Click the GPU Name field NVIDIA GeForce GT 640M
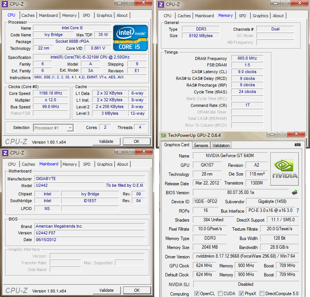This screenshot has width=310, height=297. pyautogui.click(x=230, y=156)
